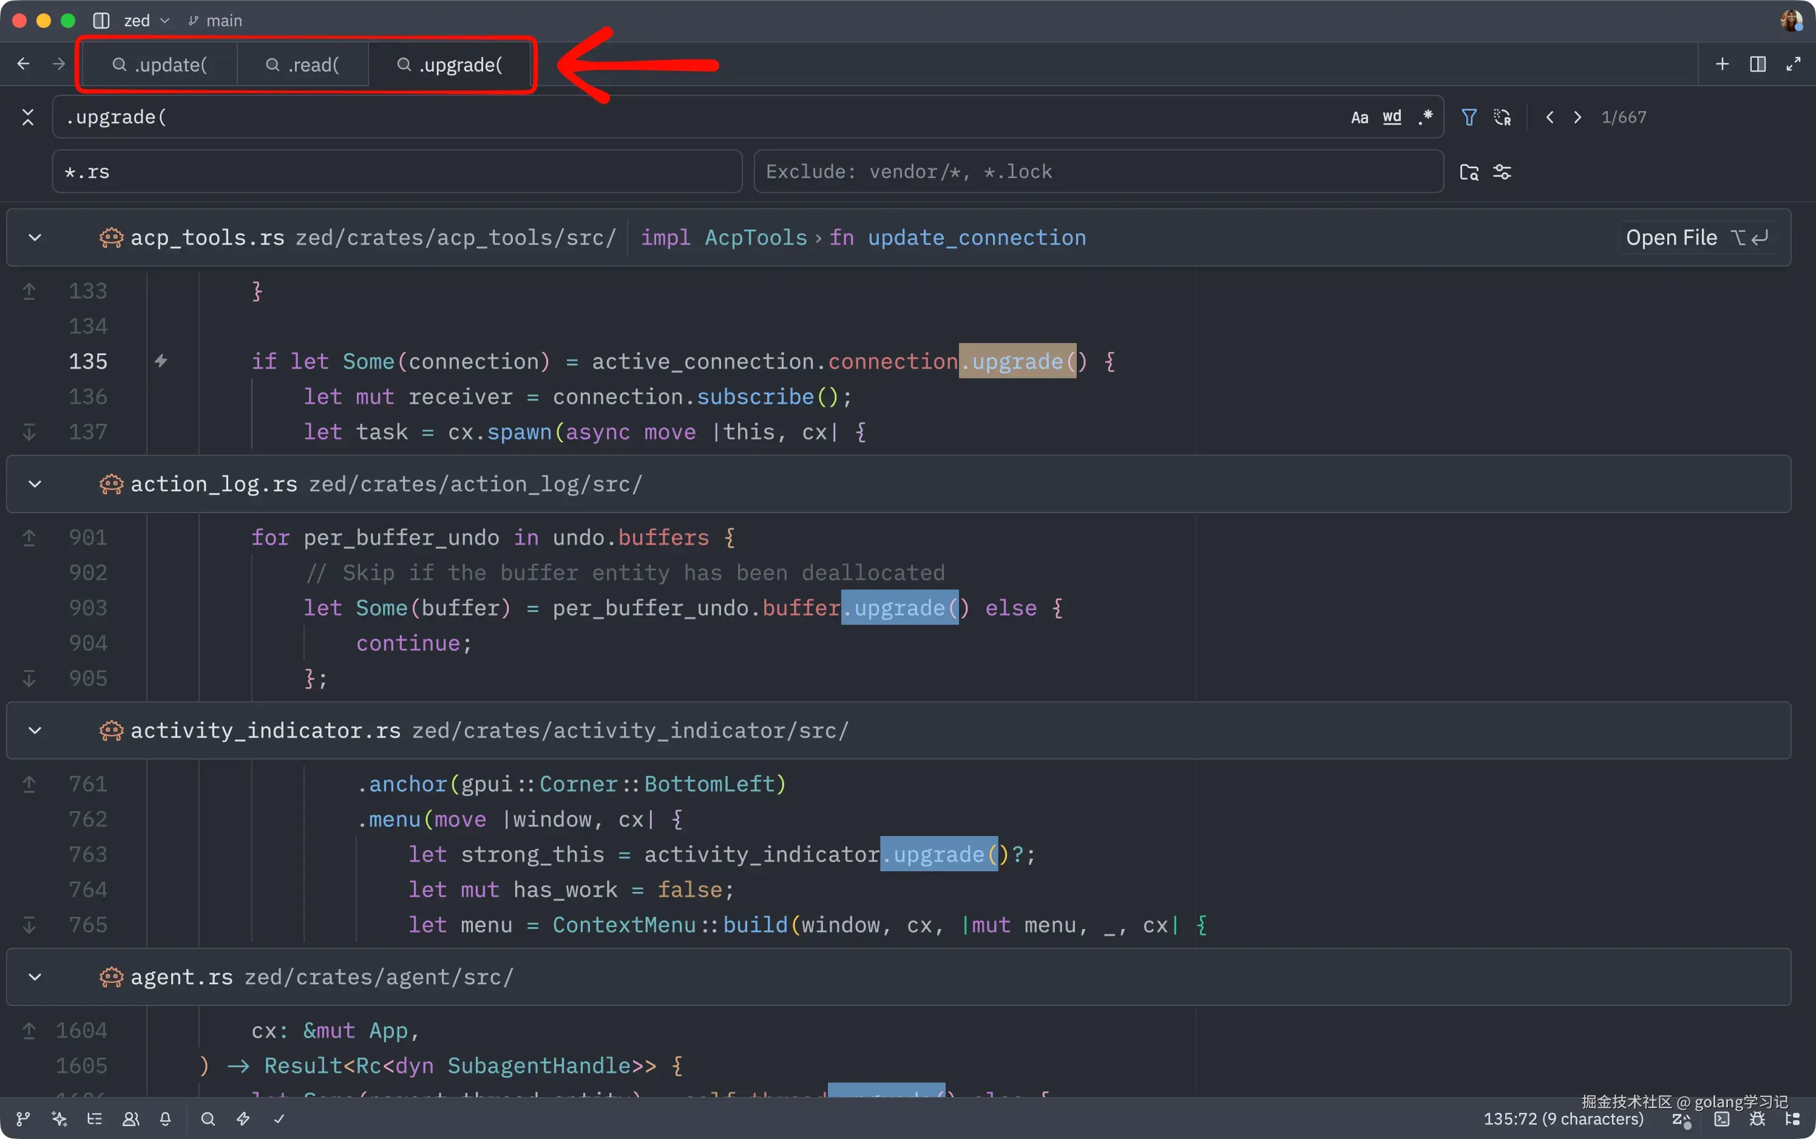
Task: Click the Exclude files input field
Action: (x=1098, y=172)
